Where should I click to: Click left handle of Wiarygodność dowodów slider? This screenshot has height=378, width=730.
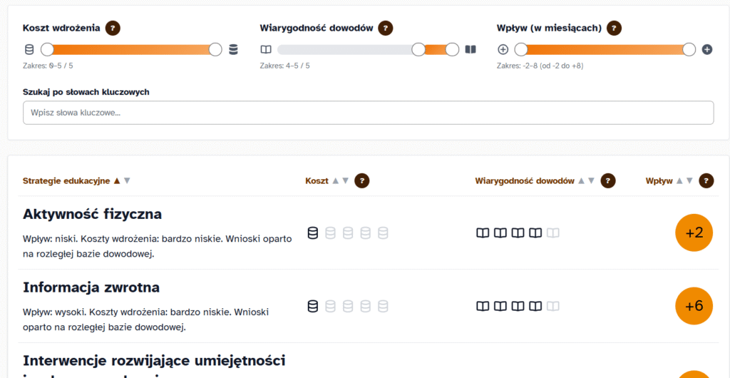(418, 50)
